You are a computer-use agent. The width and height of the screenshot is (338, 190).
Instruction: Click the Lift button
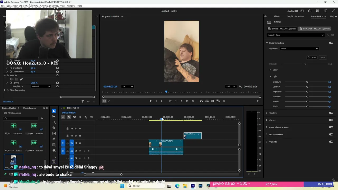point(201,101)
